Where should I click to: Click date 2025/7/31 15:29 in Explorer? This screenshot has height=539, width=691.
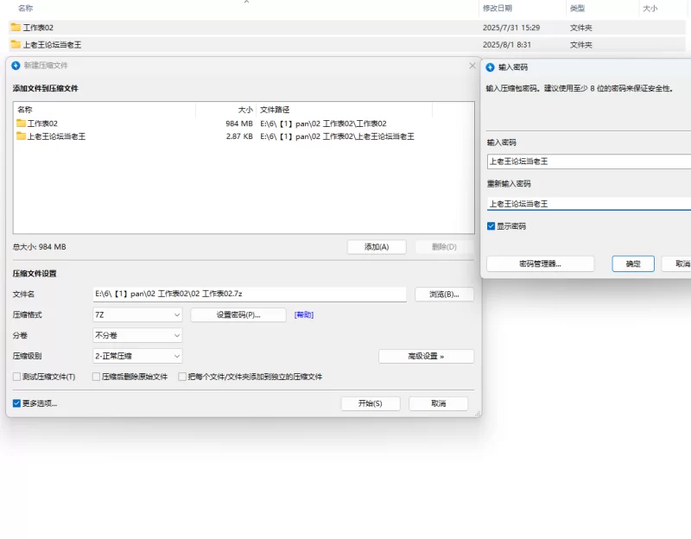(x=511, y=28)
